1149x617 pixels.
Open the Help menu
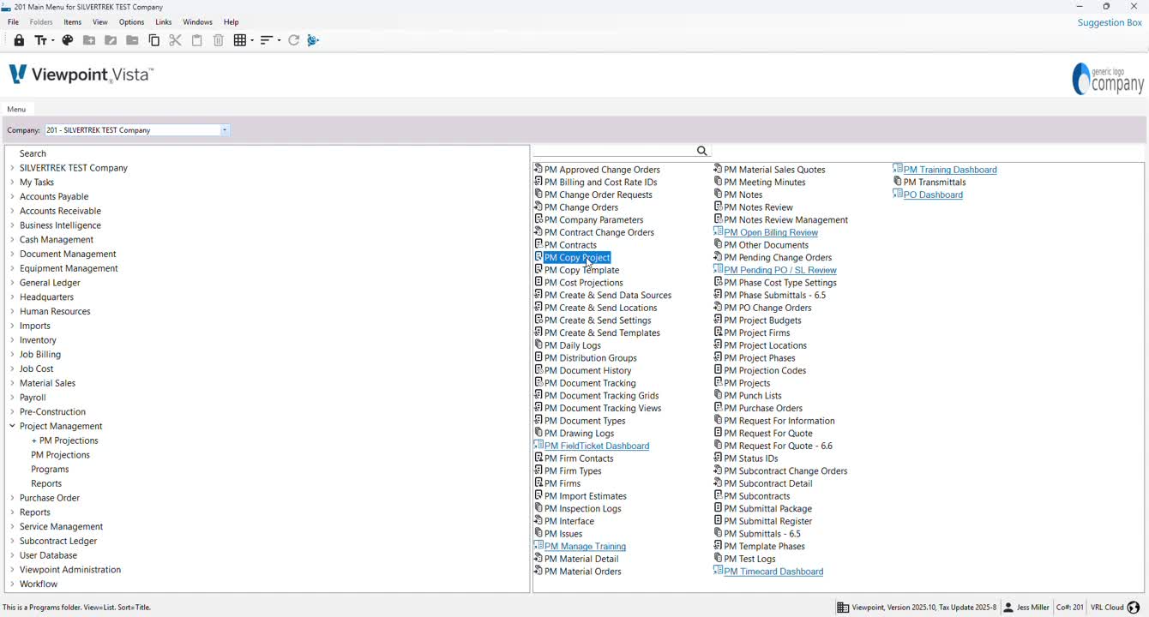pos(232,22)
